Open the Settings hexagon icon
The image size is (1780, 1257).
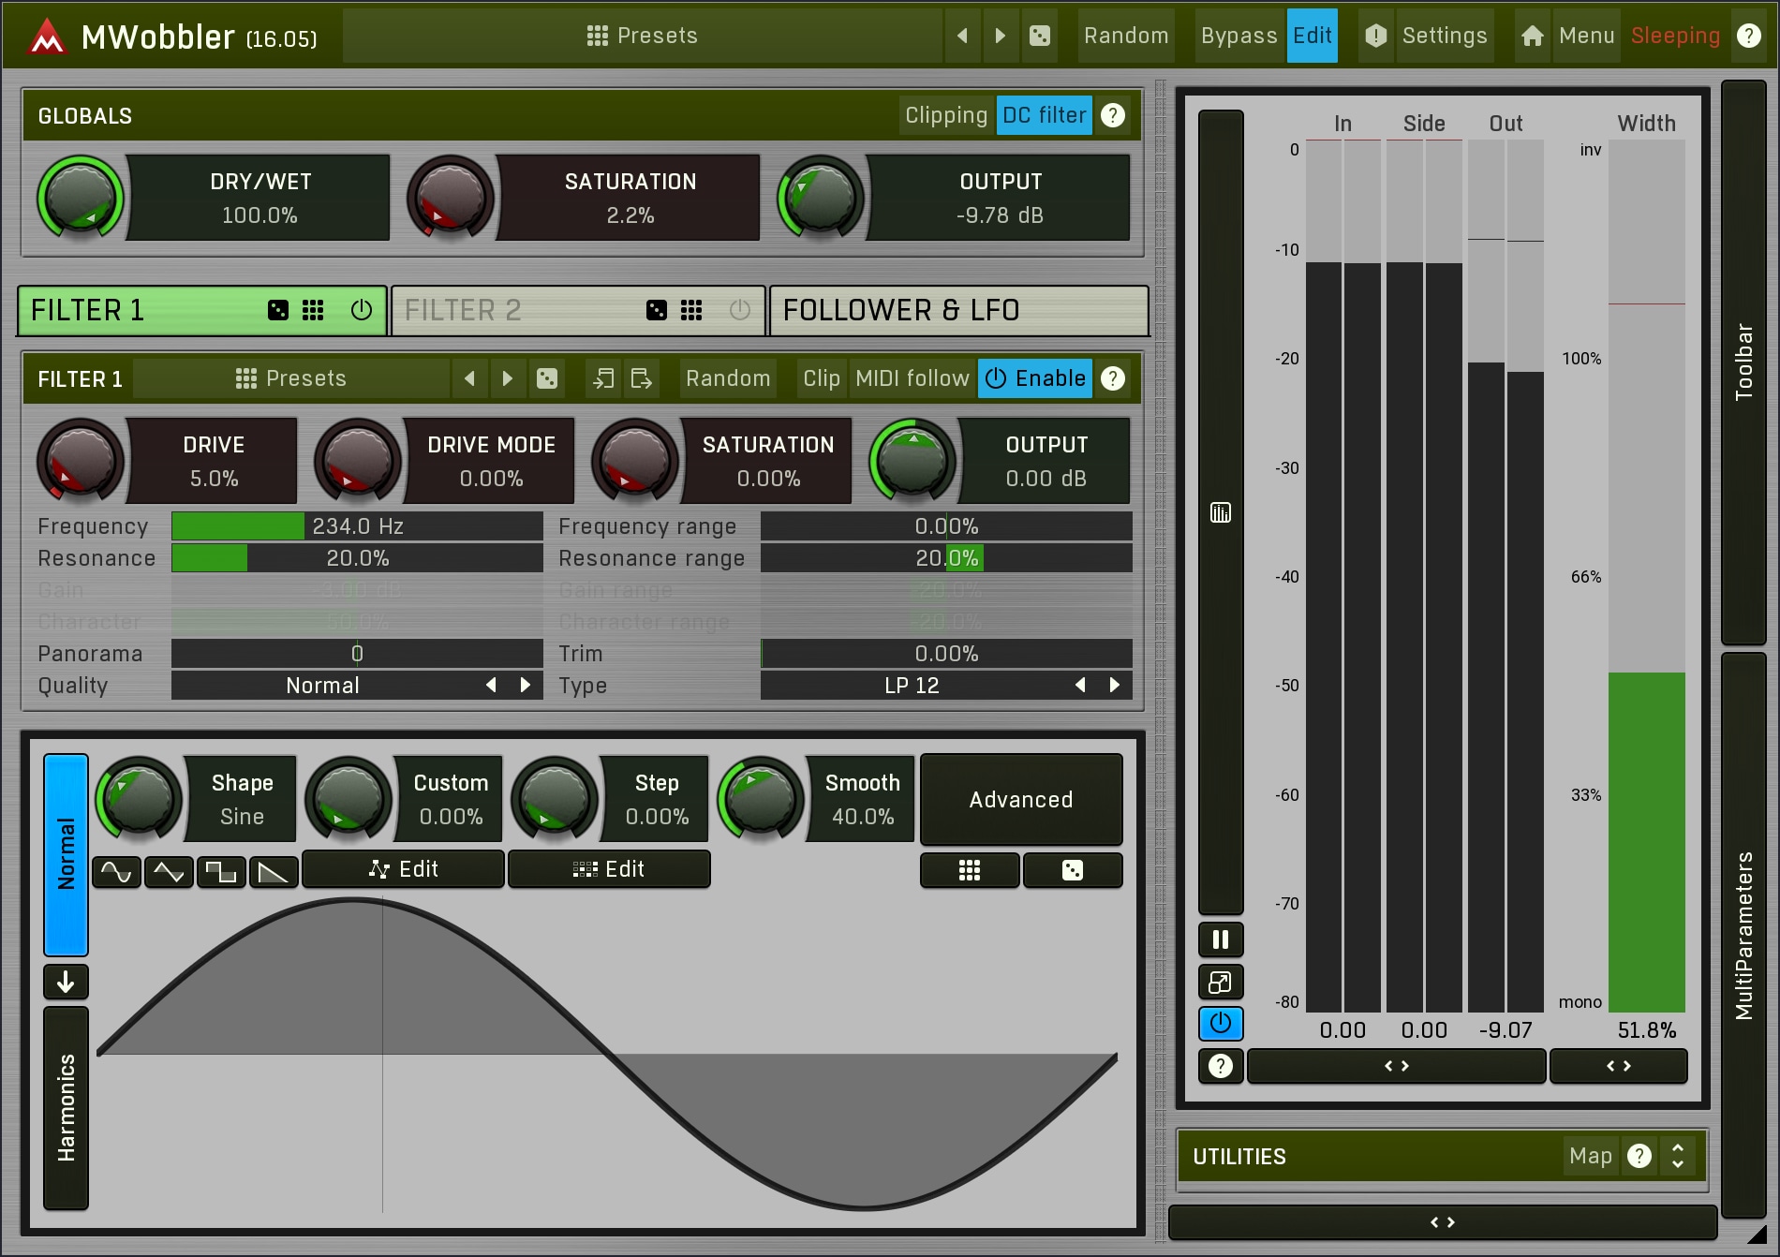pos(1375,36)
